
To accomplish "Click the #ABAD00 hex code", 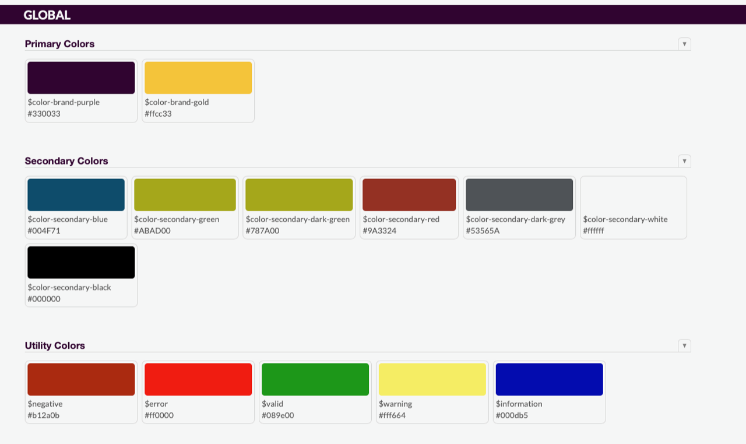I will (152, 231).
